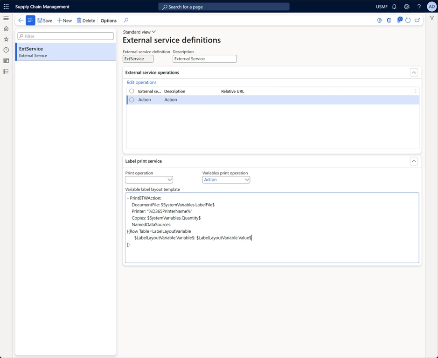Open the Variables print operation dropdown
The height and width of the screenshot is (358, 438).
tap(247, 179)
